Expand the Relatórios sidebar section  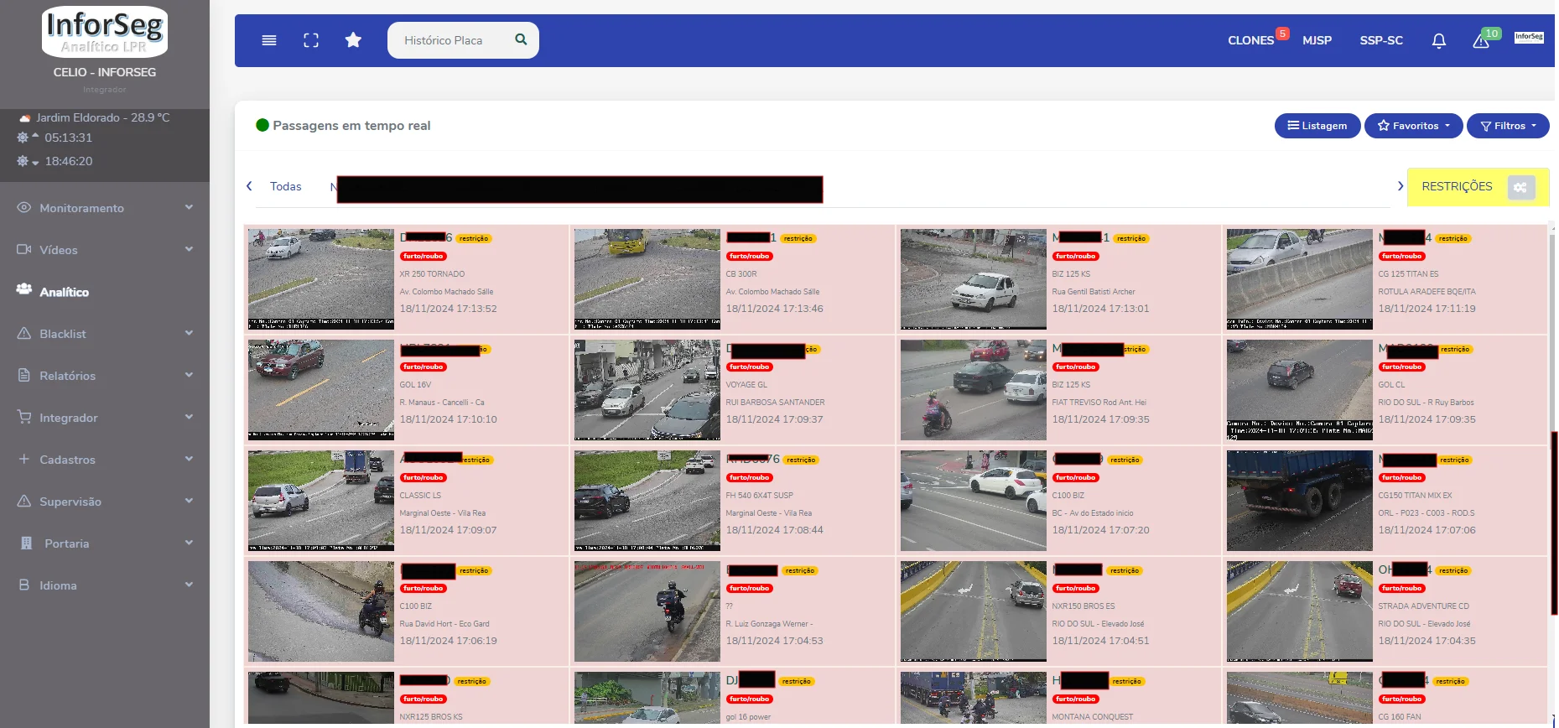pos(105,376)
